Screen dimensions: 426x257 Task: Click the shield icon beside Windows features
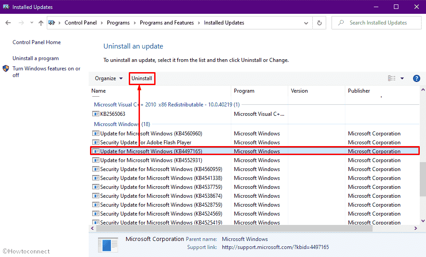[6, 69]
